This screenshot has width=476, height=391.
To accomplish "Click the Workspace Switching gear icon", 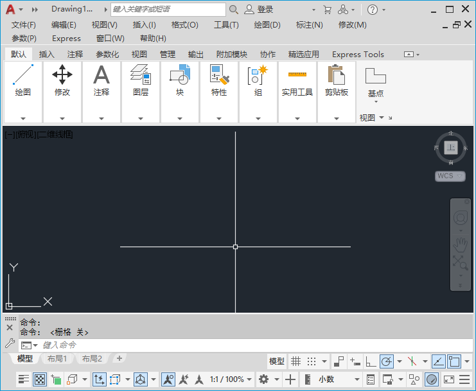I will (x=263, y=379).
